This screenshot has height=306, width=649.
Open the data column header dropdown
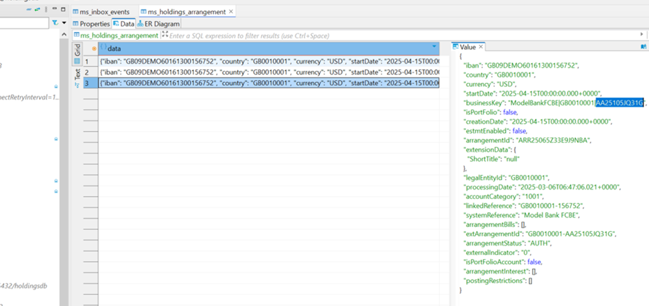pyautogui.click(x=433, y=47)
